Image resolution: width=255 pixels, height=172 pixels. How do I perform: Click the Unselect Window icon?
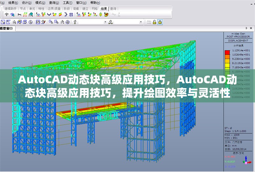[x=51, y=22]
